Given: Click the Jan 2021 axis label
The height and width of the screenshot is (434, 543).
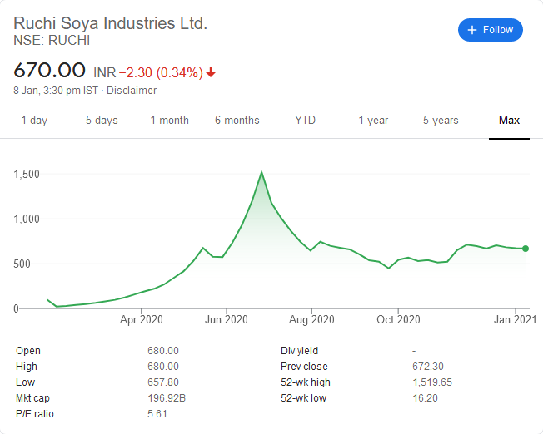Looking at the screenshot, I should point(516,319).
